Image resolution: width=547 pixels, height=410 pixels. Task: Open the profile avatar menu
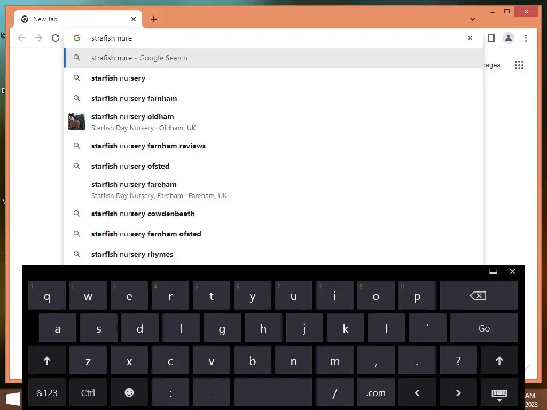click(x=509, y=38)
